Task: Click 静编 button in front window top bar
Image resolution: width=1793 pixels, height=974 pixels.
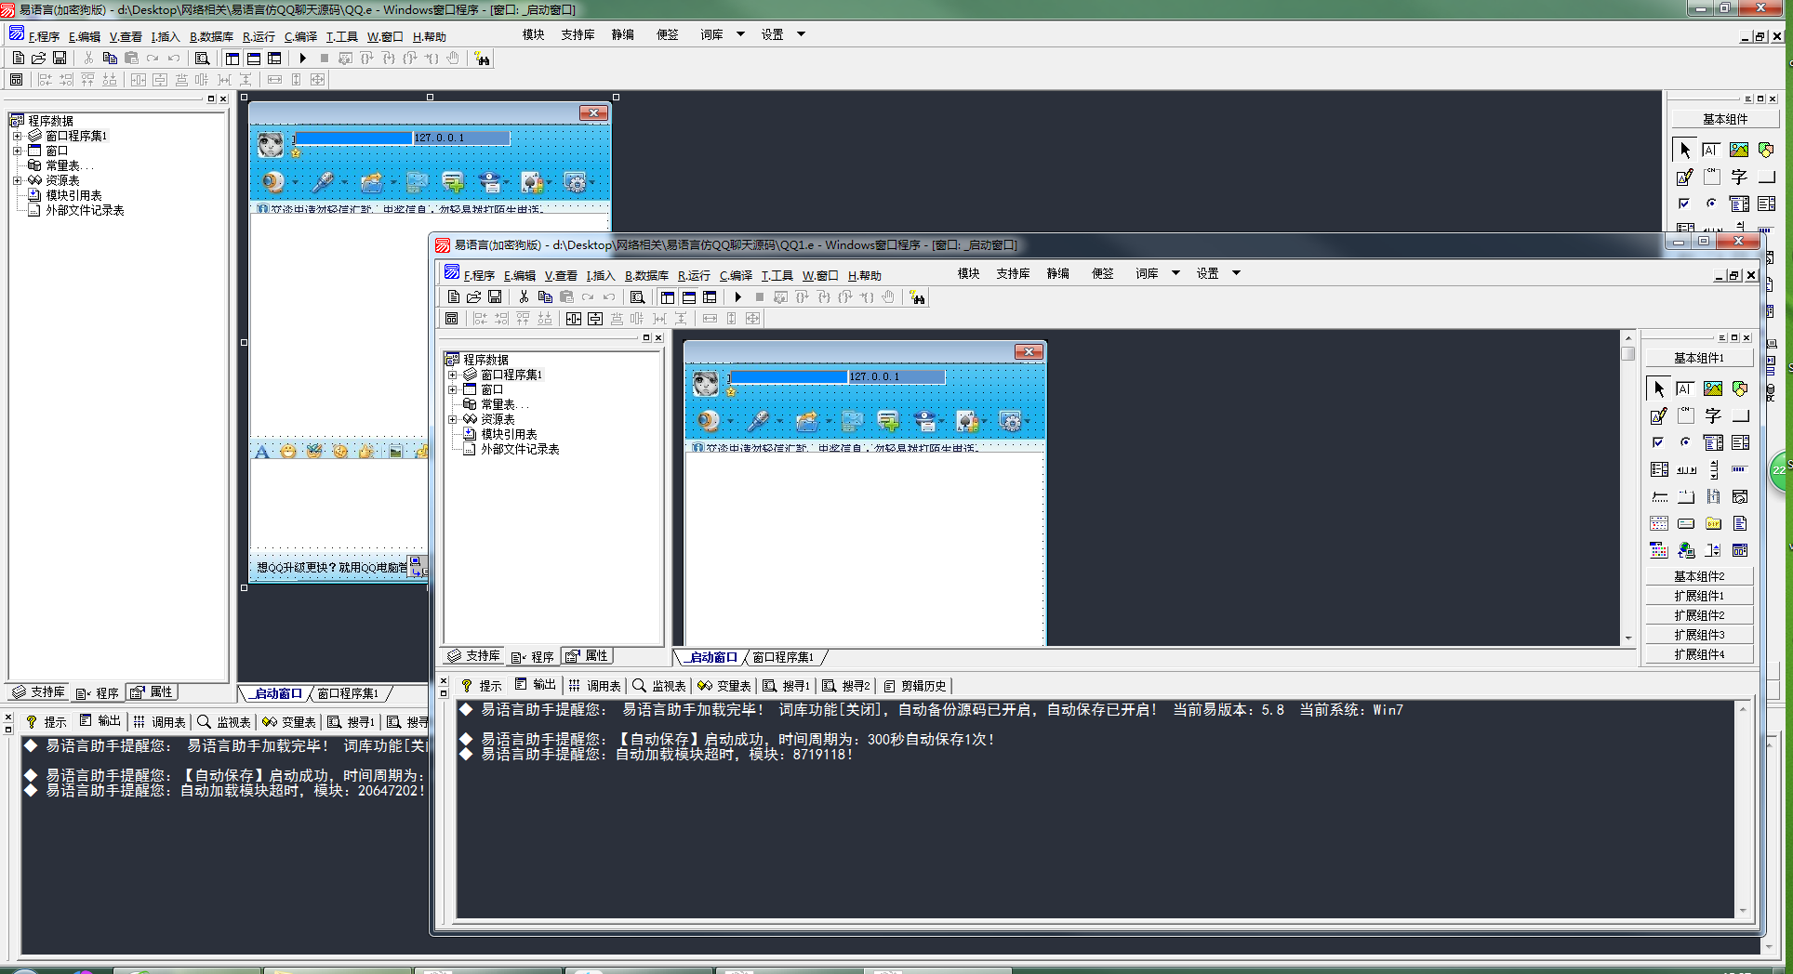Action: coord(1057,273)
